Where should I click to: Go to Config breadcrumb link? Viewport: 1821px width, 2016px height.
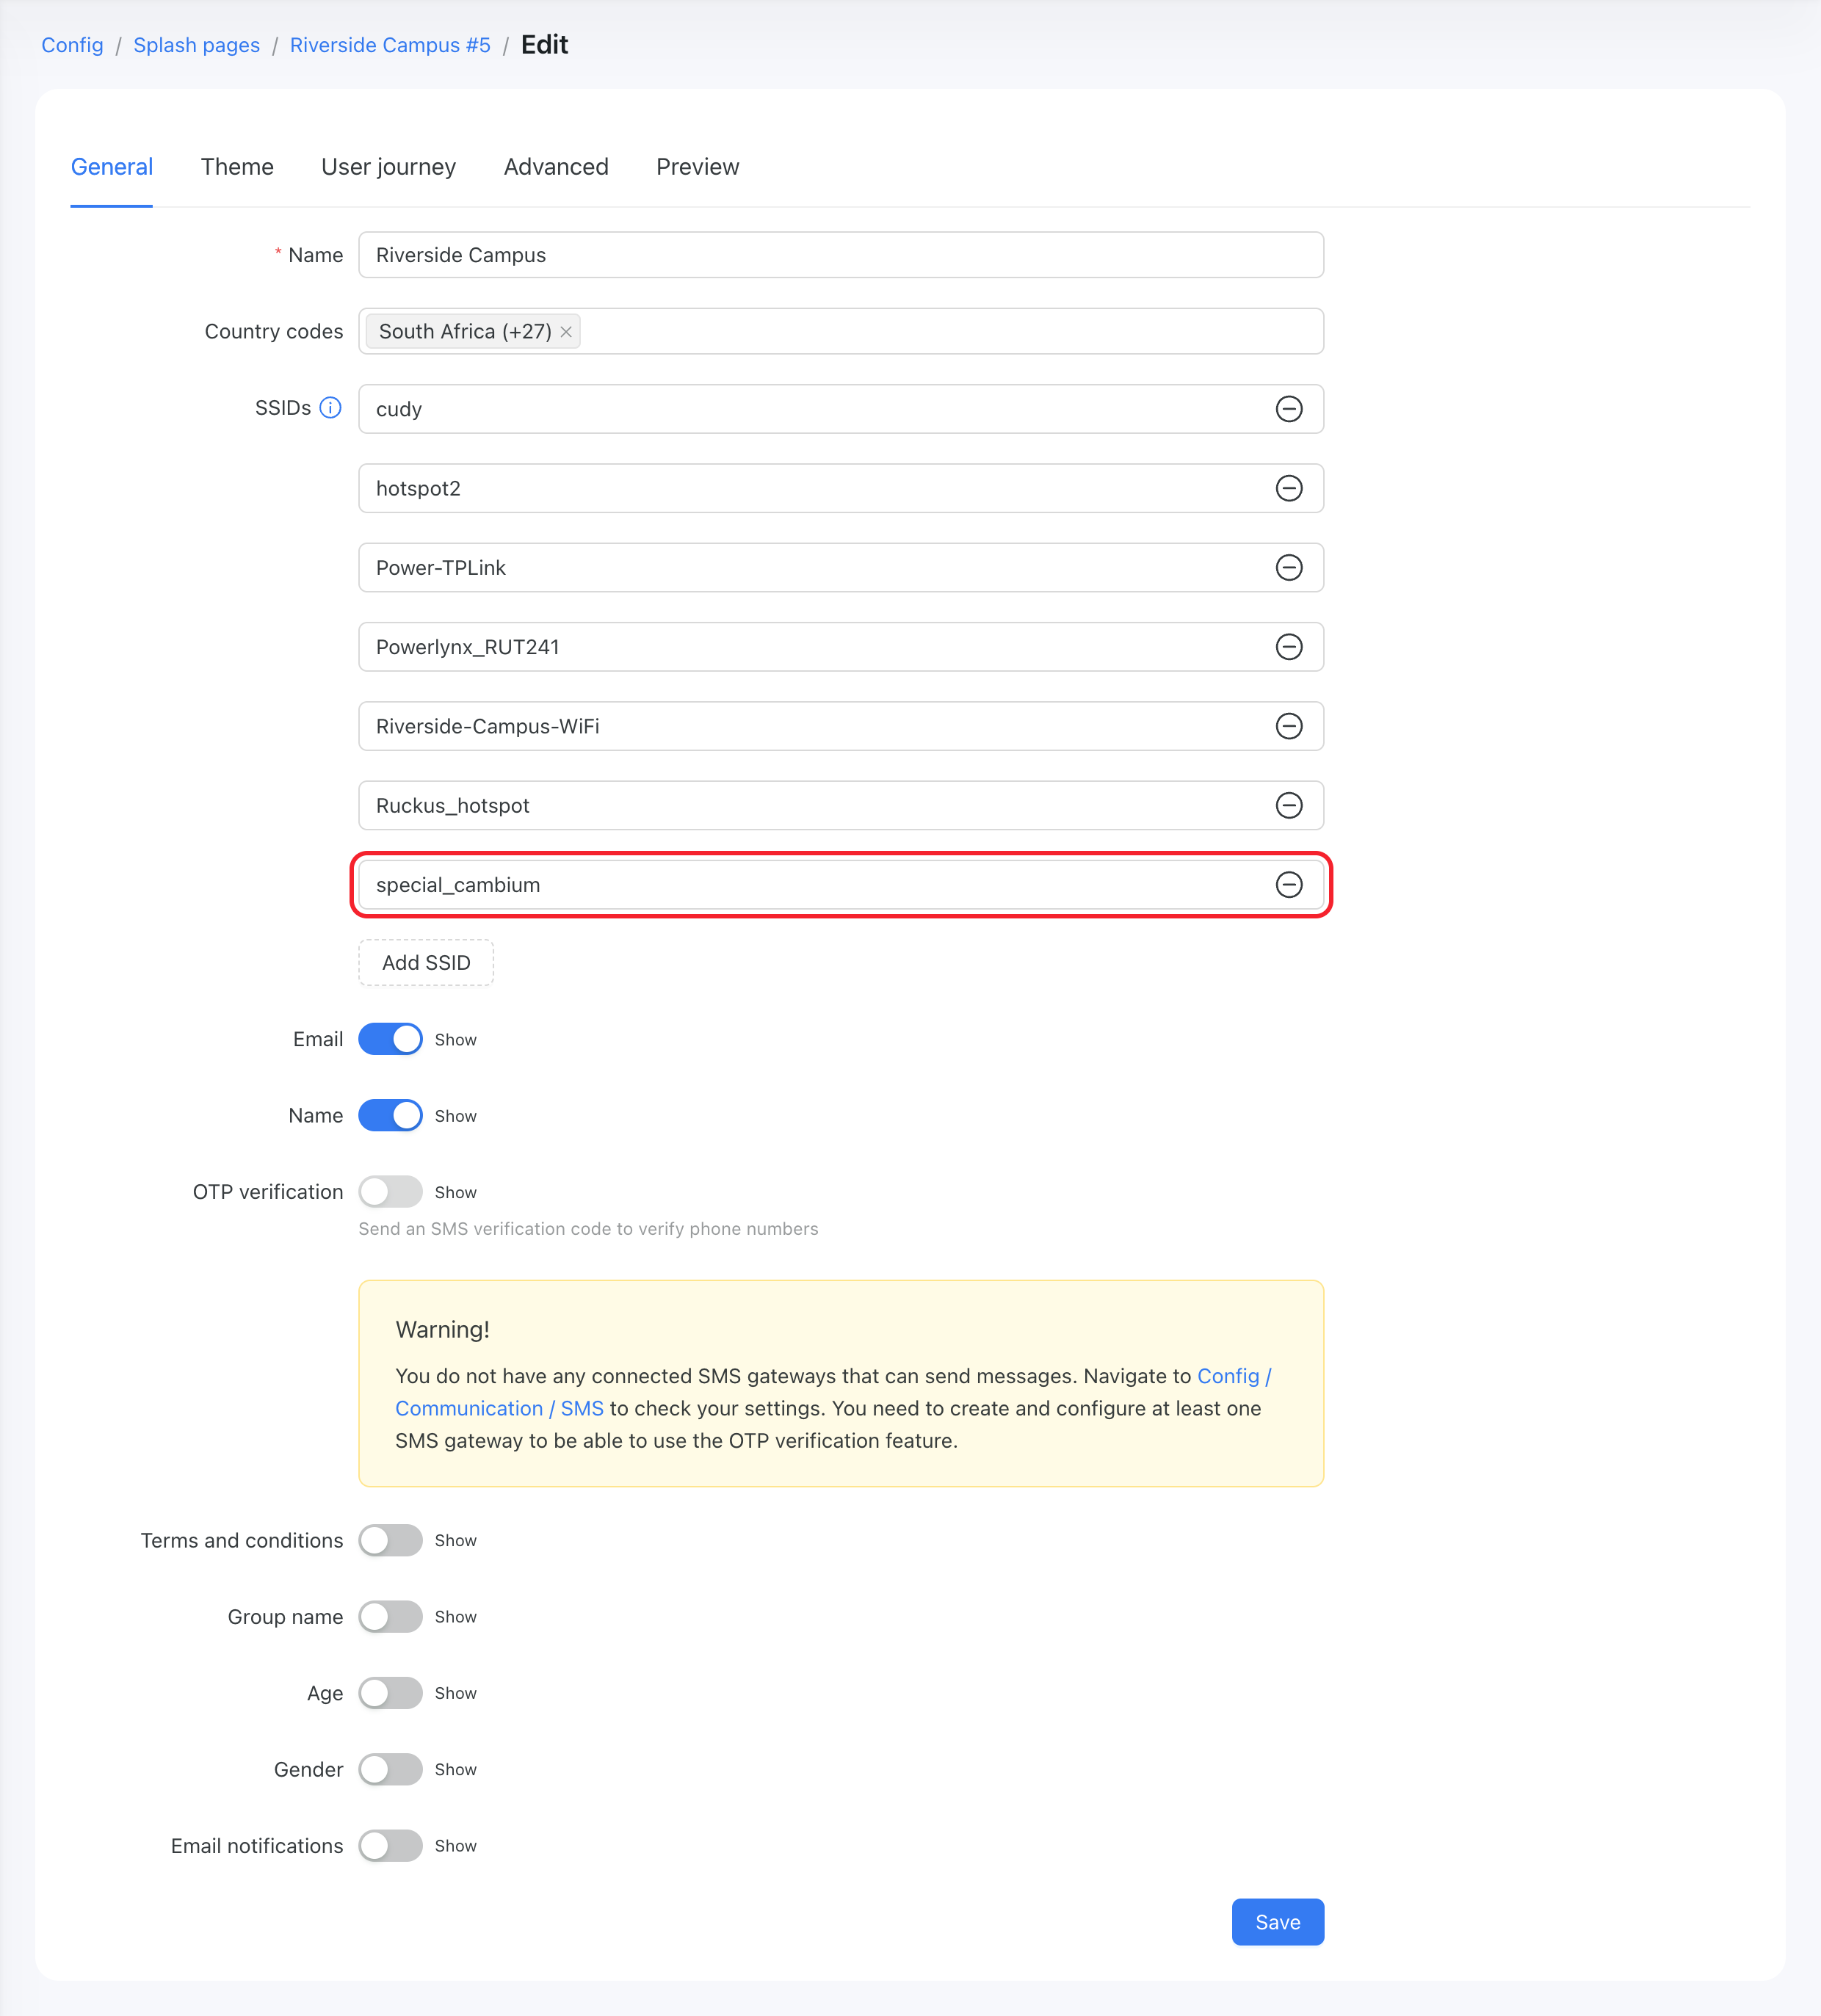[72, 45]
